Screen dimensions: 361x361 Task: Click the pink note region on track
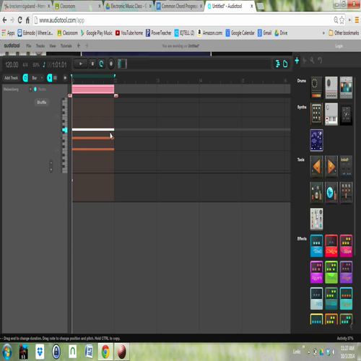coord(93,89)
